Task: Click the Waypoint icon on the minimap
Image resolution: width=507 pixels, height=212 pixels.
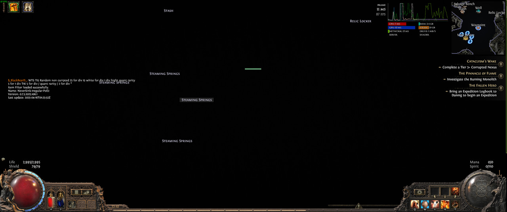Action: click(x=478, y=29)
